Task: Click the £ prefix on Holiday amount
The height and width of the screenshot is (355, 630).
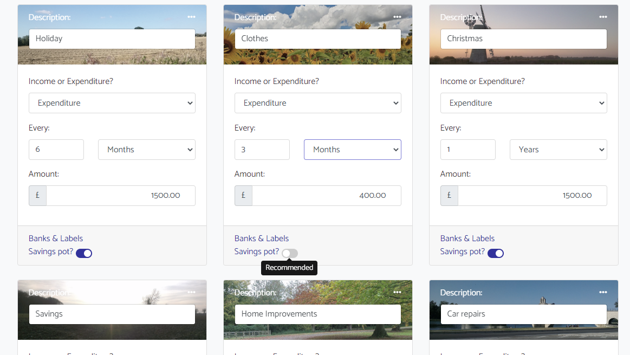Action: coord(37,196)
